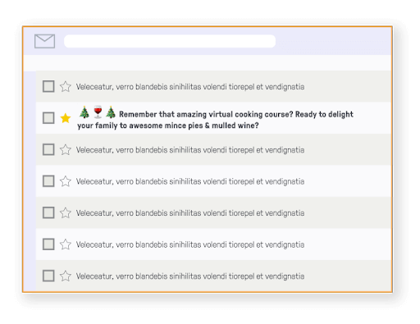Check the fifth email's checkbox
Viewport: 420px width, 324px height.
pyautogui.click(x=48, y=212)
